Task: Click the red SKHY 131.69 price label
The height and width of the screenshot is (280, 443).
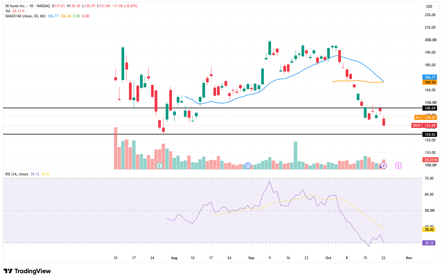Action: tap(424, 126)
